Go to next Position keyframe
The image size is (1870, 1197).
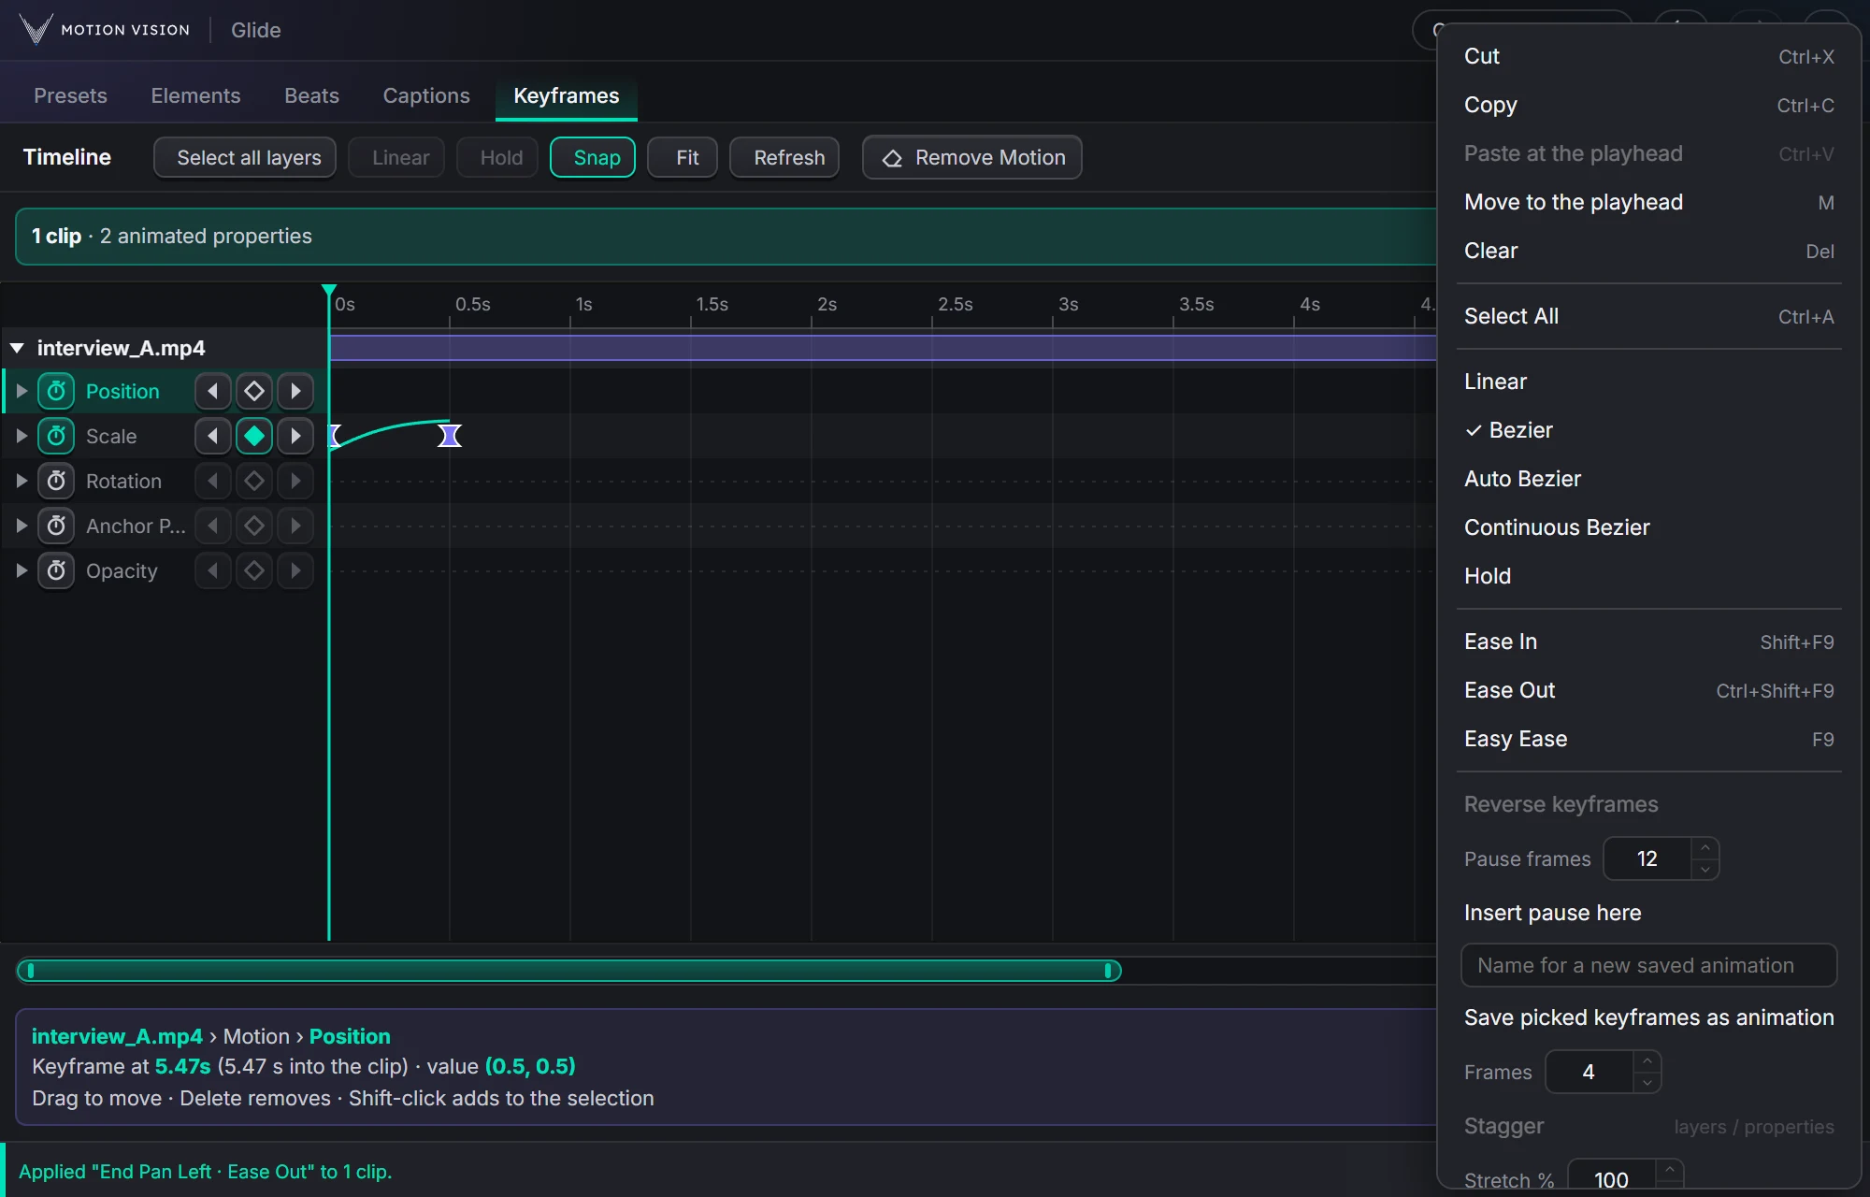coord(295,391)
